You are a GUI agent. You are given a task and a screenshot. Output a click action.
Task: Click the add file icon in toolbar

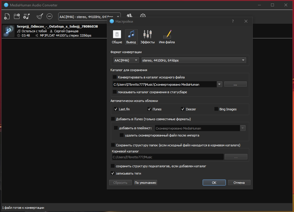(x=7, y=17)
